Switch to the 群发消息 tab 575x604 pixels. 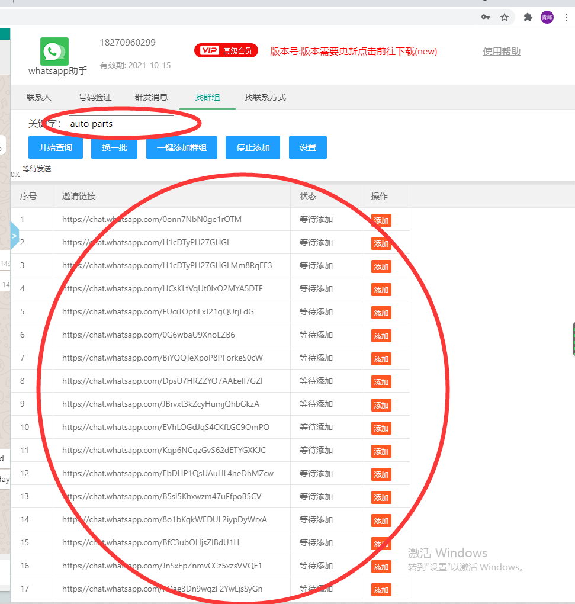(x=152, y=97)
